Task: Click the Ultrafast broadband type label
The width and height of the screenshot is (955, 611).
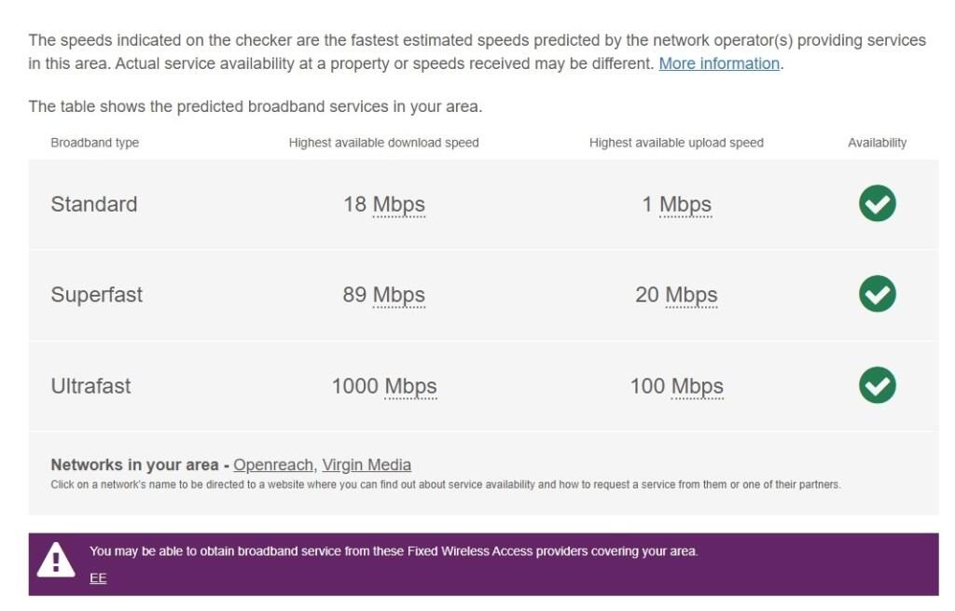Action: tap(91, 386)
